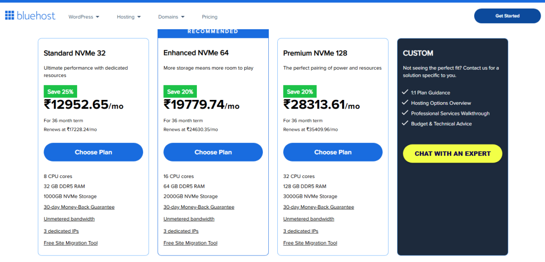Open Free Site Migration Tool in Standard plan
Viewport: 545px width, 262px height.
(x=71, y=243)
